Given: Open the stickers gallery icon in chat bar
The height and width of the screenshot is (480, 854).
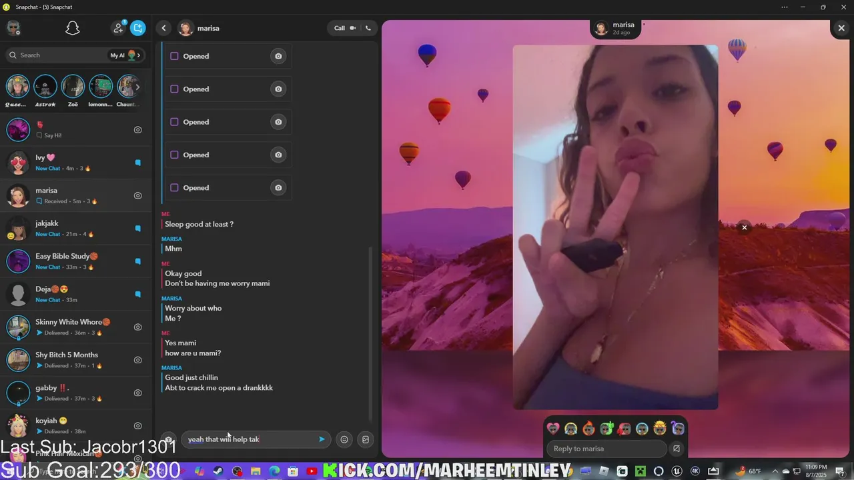Looking at the screenshot, I should [x=366, y=439].
